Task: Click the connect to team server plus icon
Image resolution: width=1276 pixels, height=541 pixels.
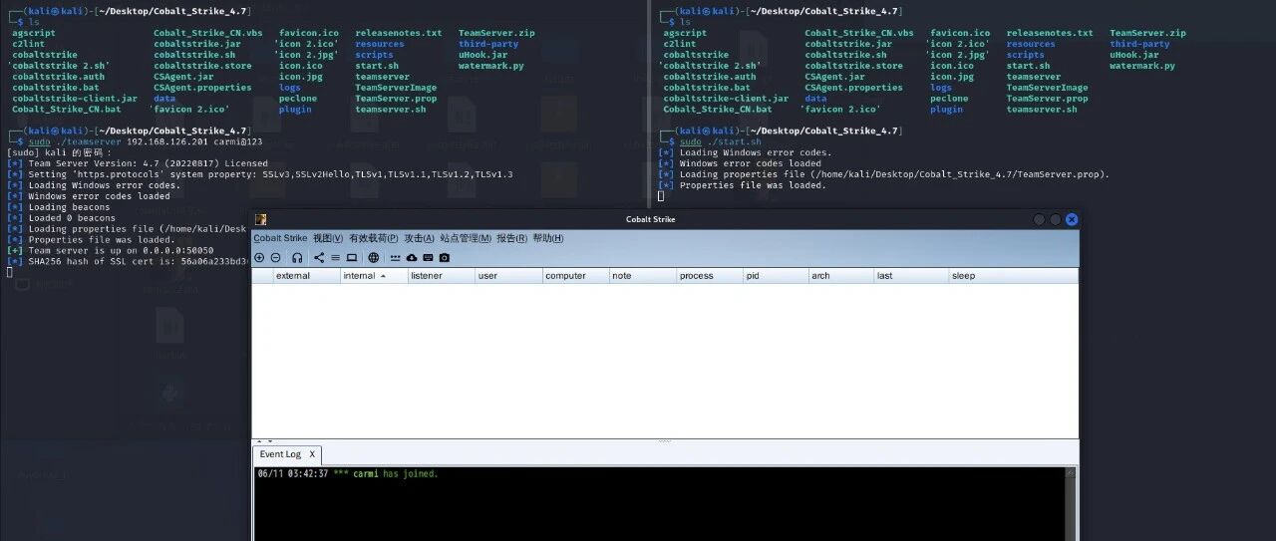Action: click(259, 257)
